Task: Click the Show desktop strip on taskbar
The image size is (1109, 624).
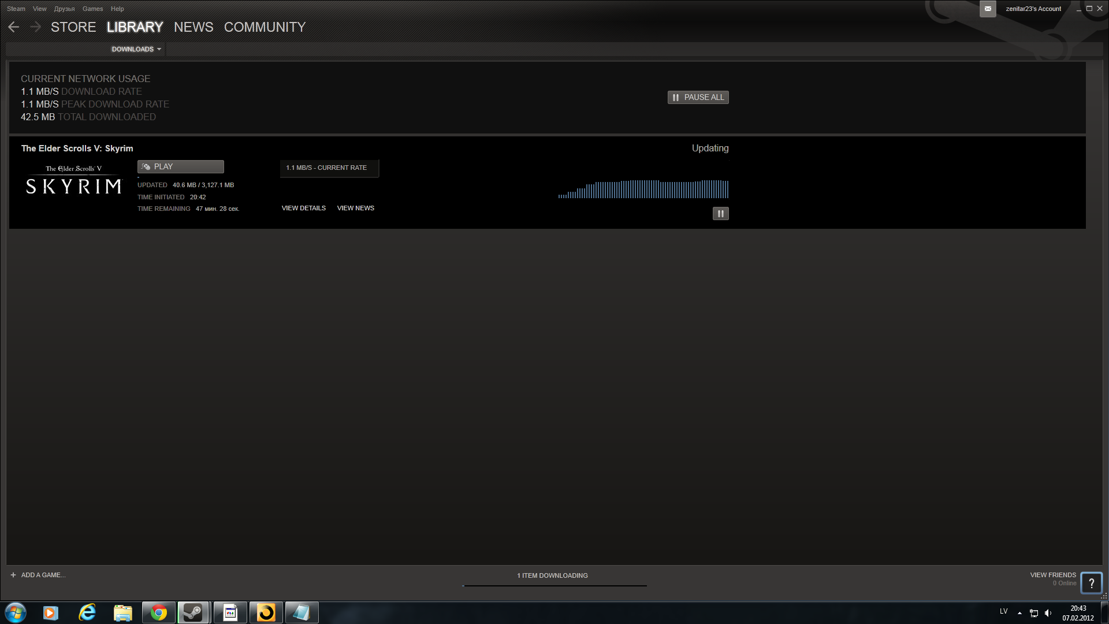Action: (1104, 612)
